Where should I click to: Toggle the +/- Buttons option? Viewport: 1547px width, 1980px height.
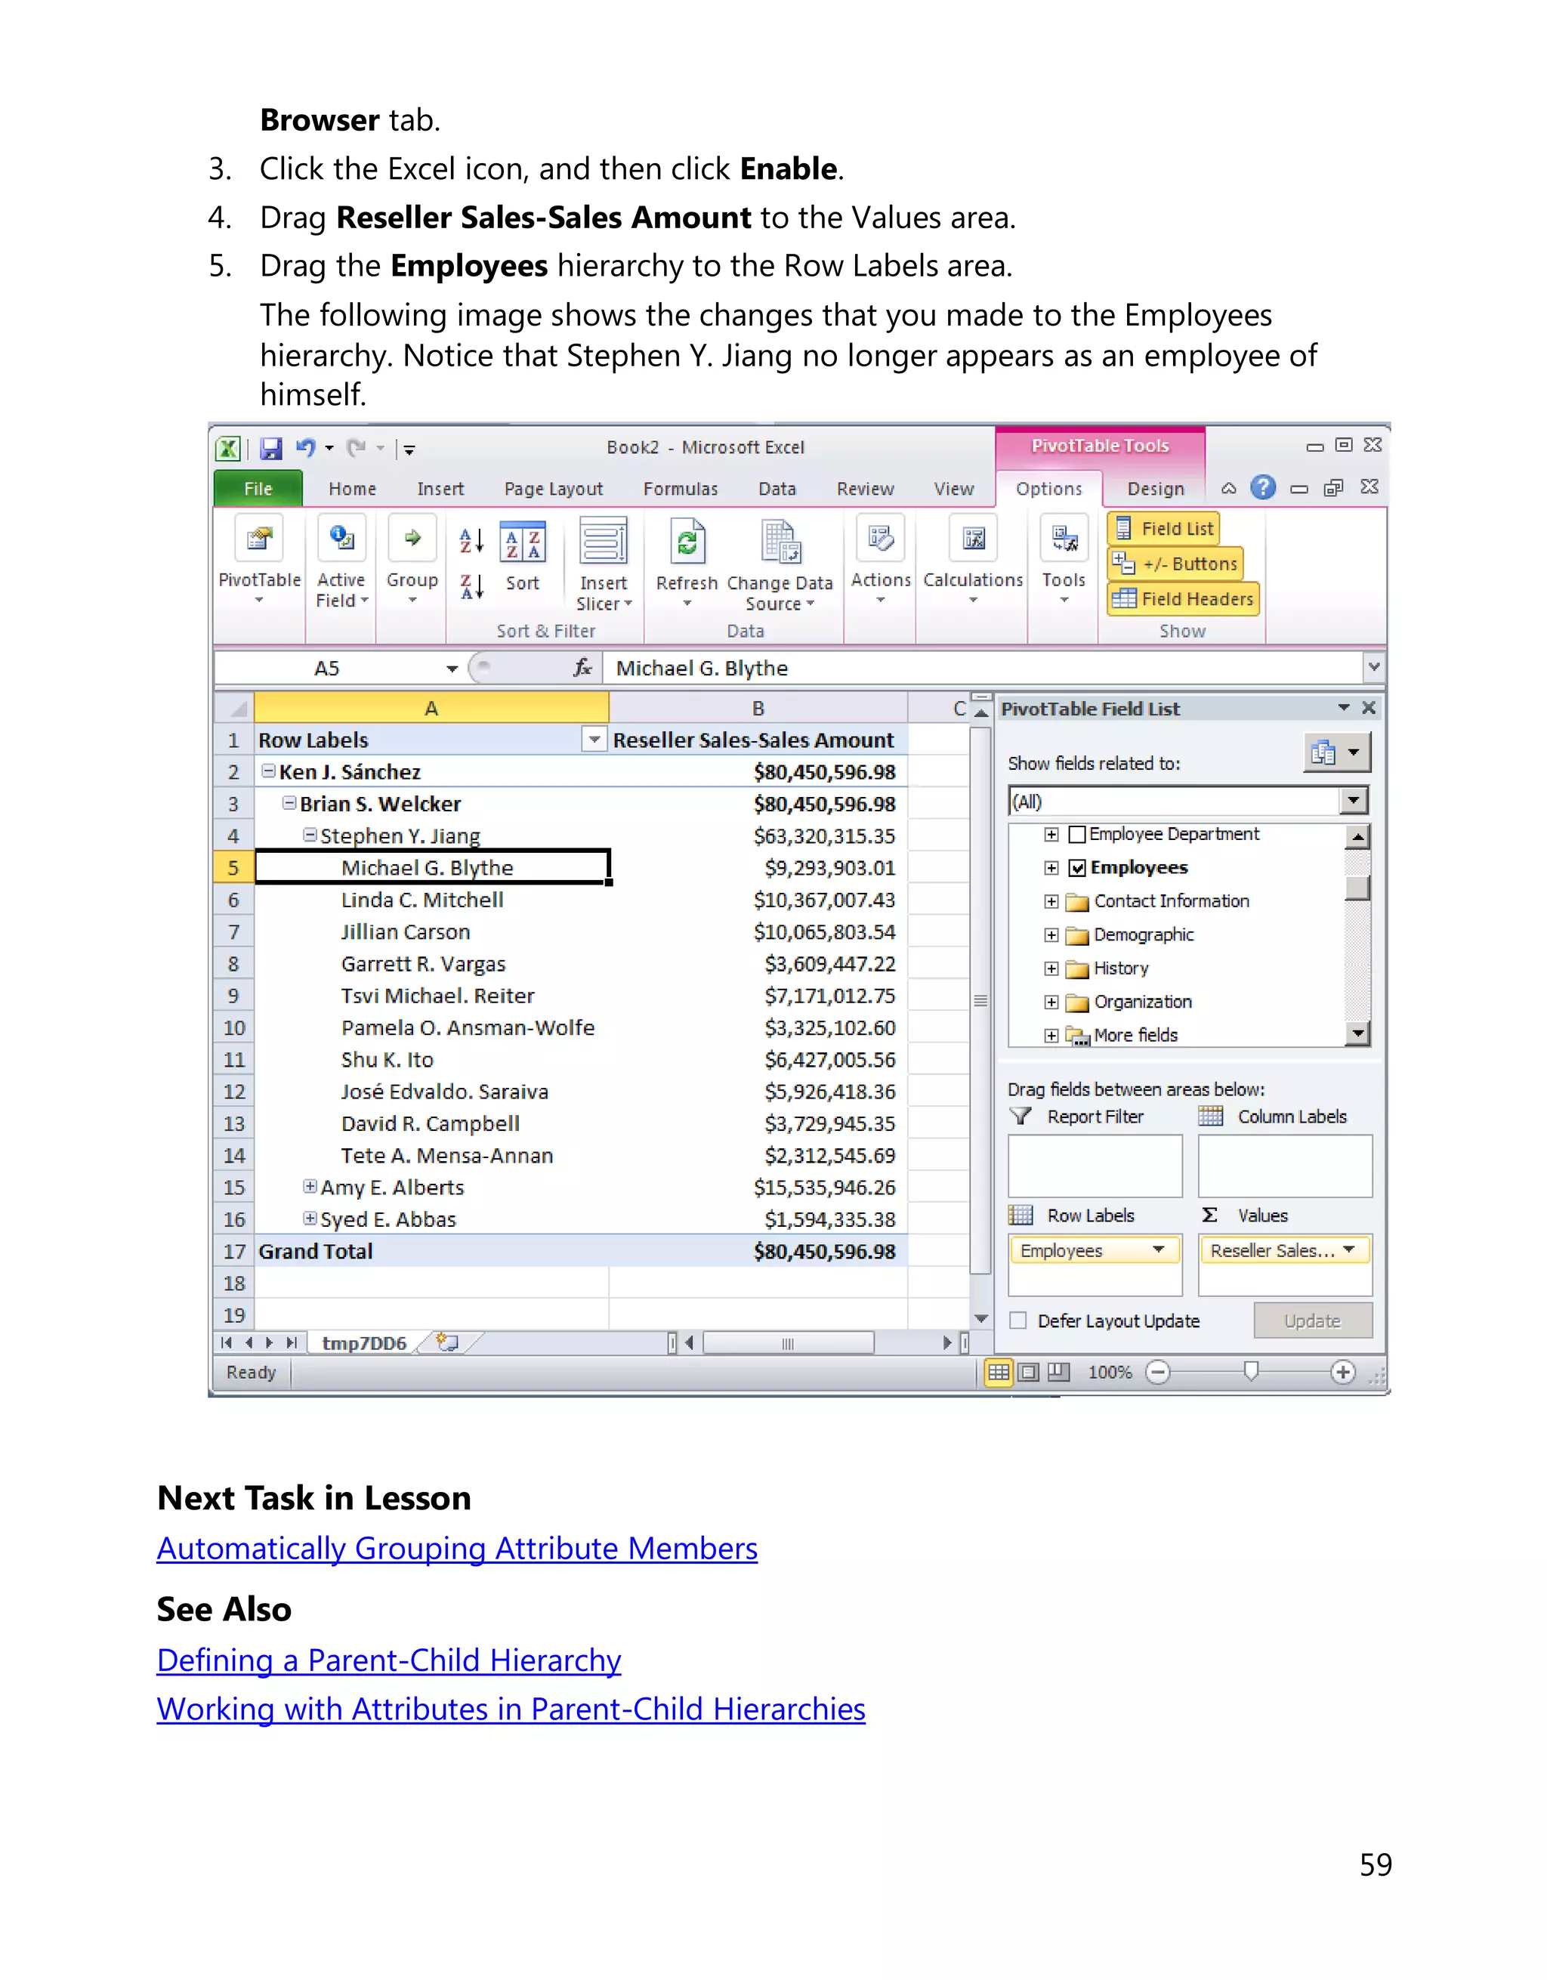point(1175,564)
